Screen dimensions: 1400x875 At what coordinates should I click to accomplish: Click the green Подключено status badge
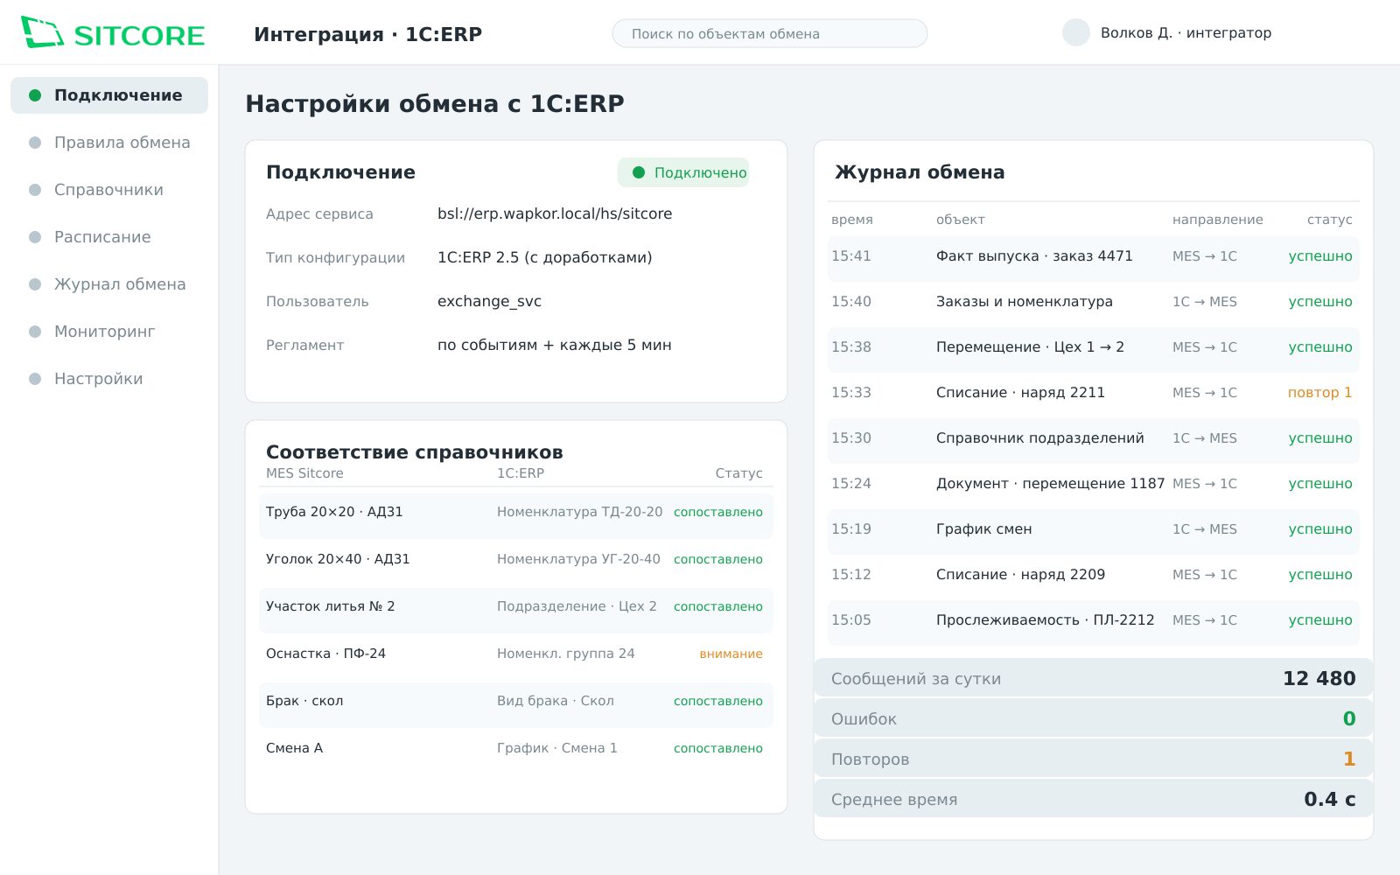point(683,172)
